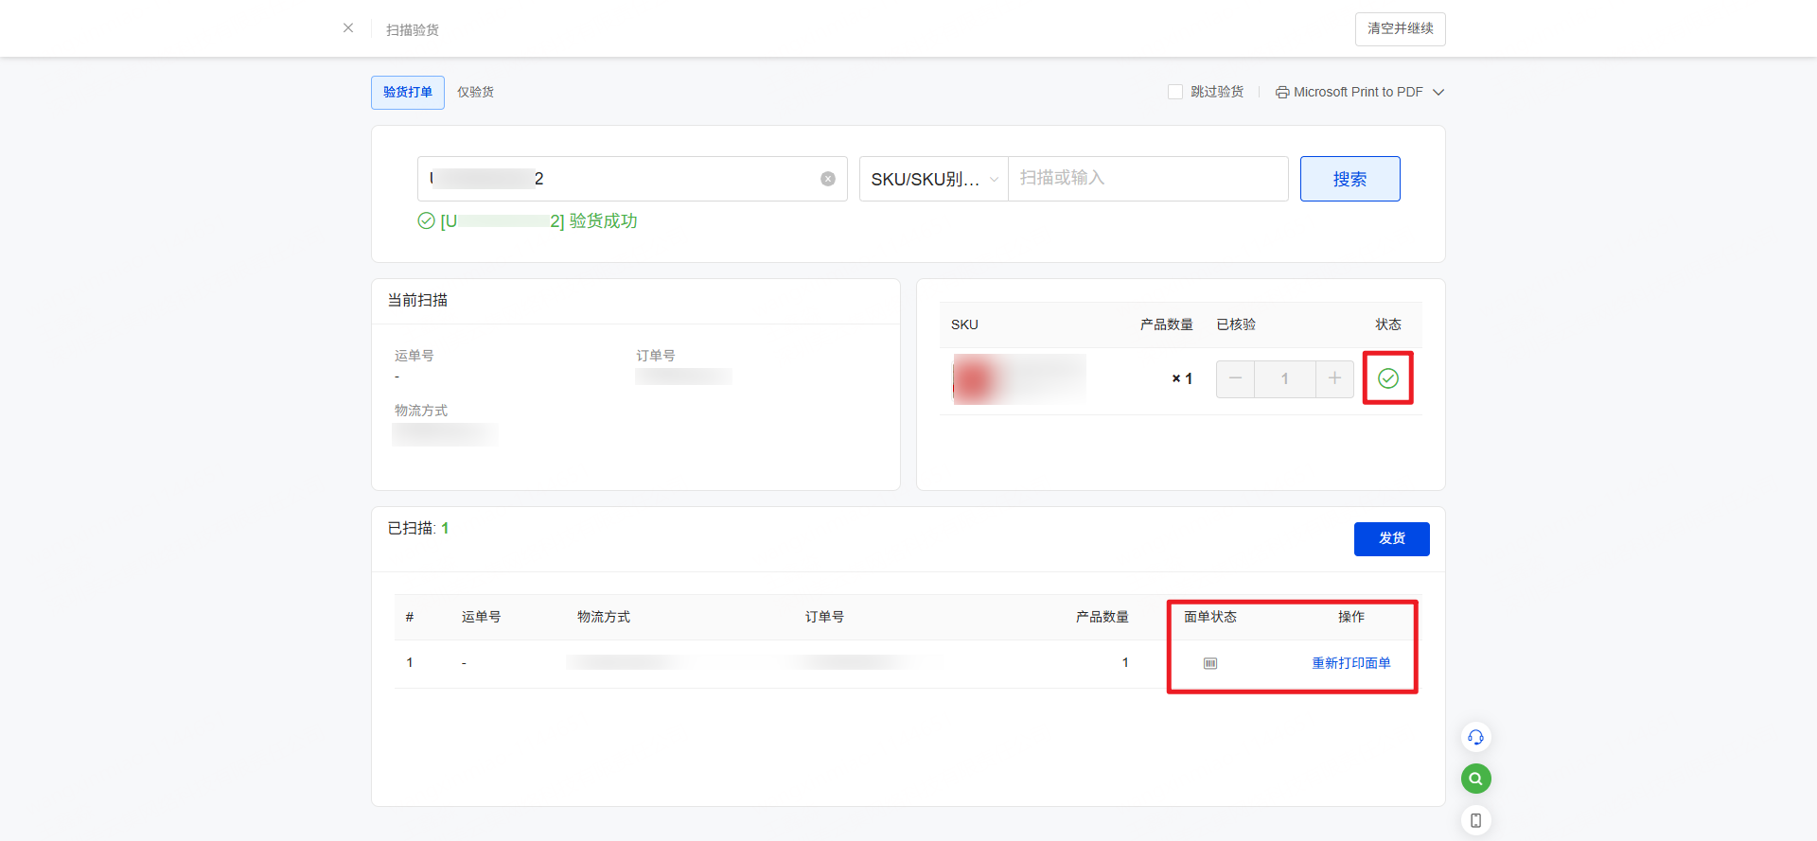Click the barcode icon under 面单状态

click(1210, 663)
